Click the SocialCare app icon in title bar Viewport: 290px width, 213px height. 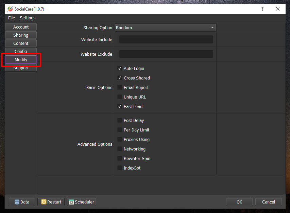10,9
